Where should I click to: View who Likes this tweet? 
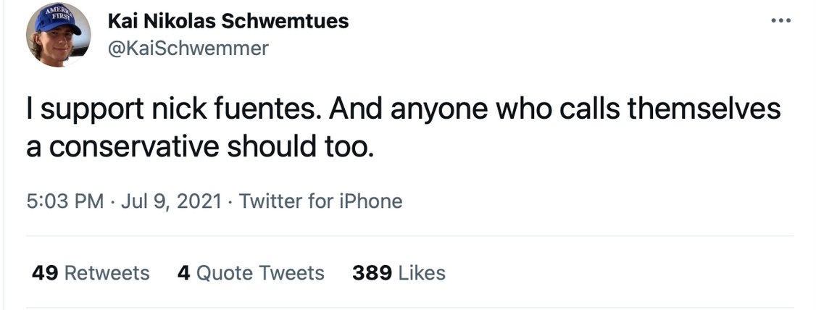coord(422,272)
